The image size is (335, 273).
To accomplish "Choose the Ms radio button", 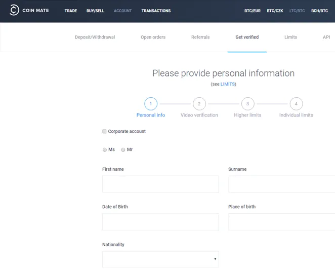I will 104,149.
